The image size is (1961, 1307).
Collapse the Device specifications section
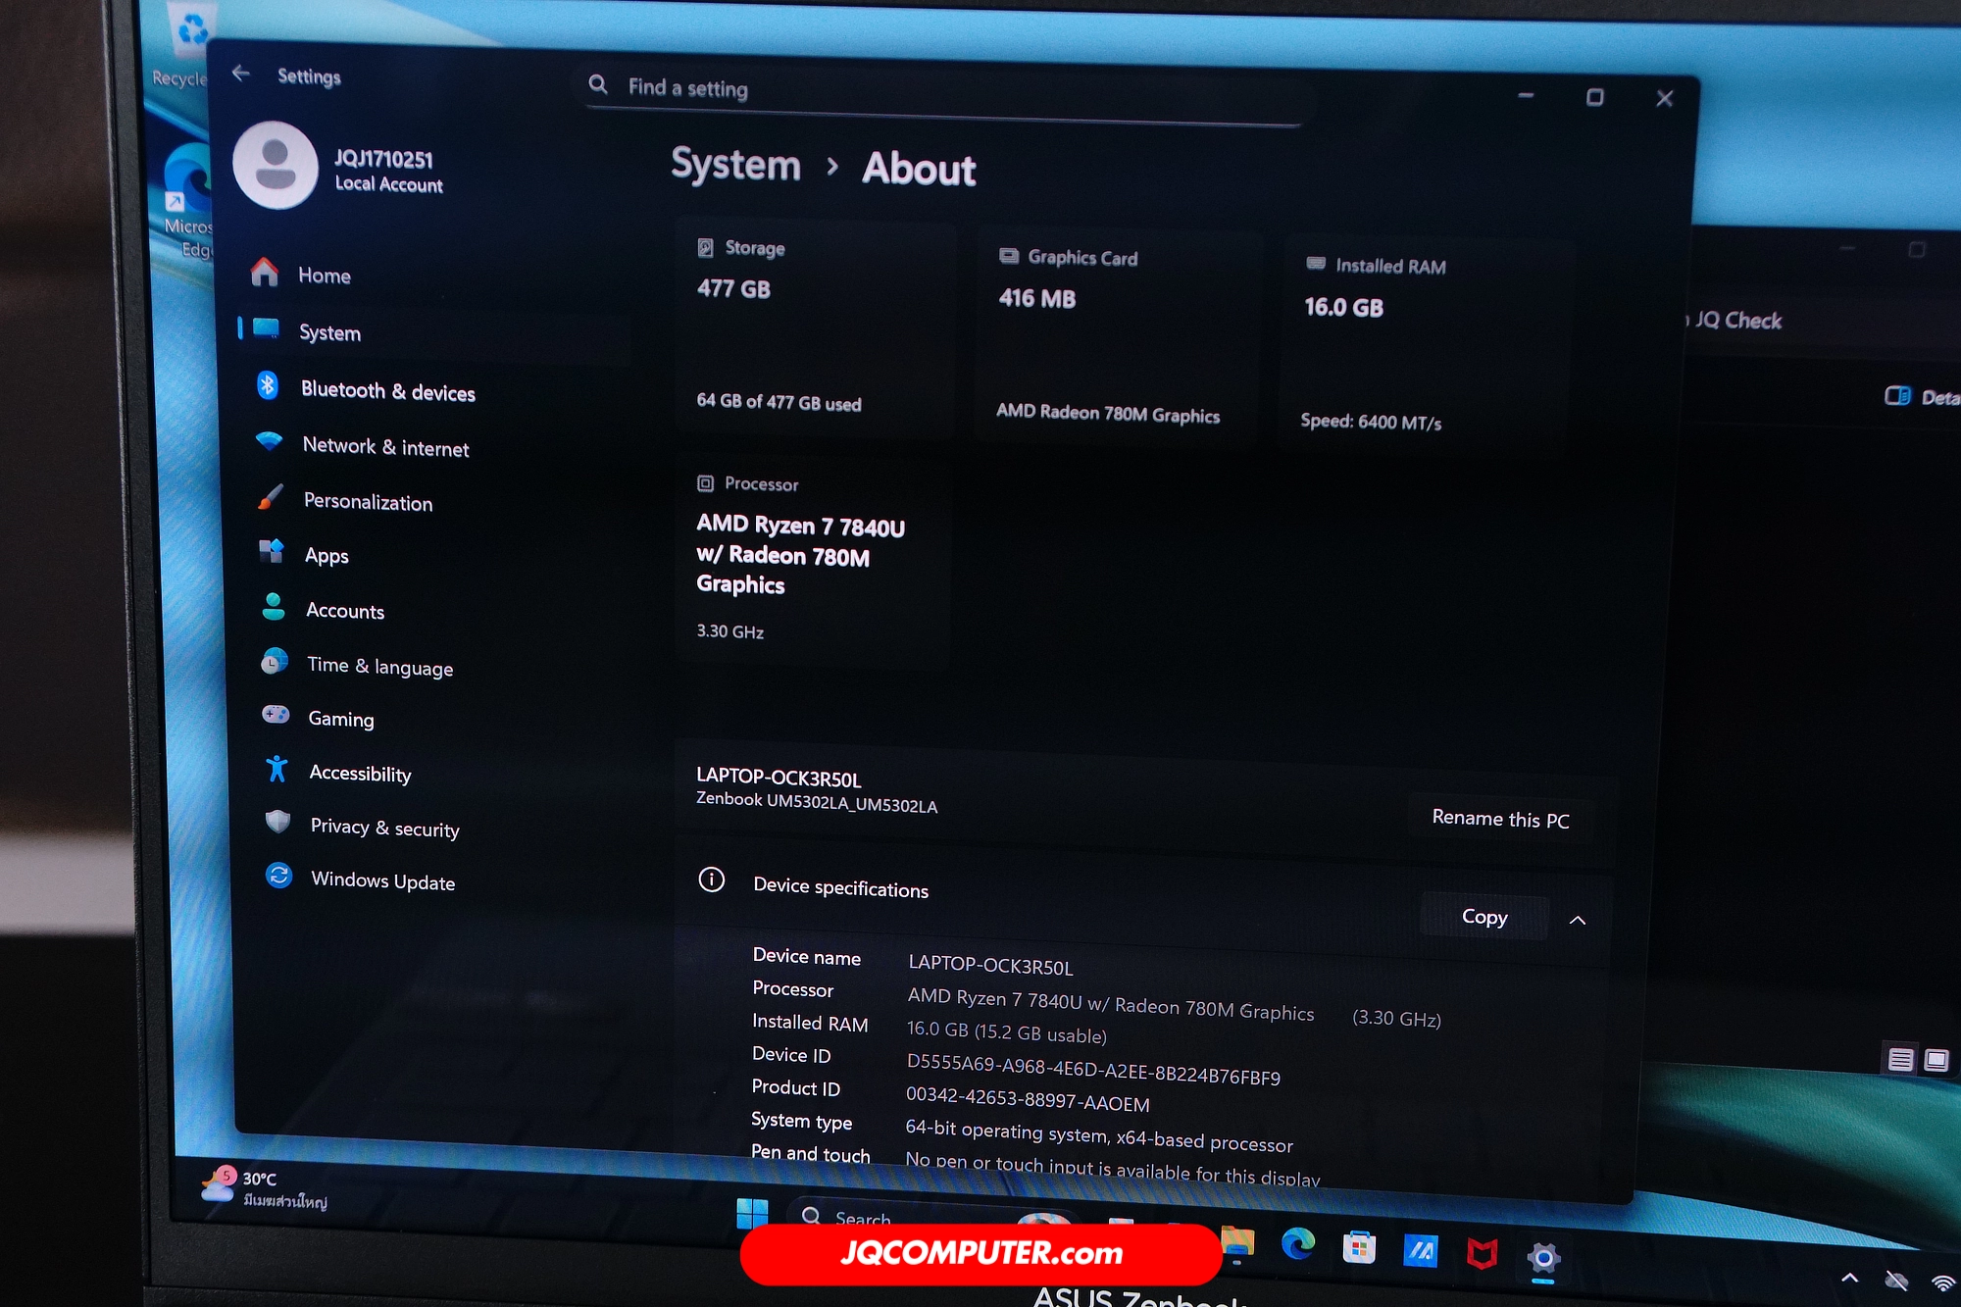click(x=1578, y=920)
